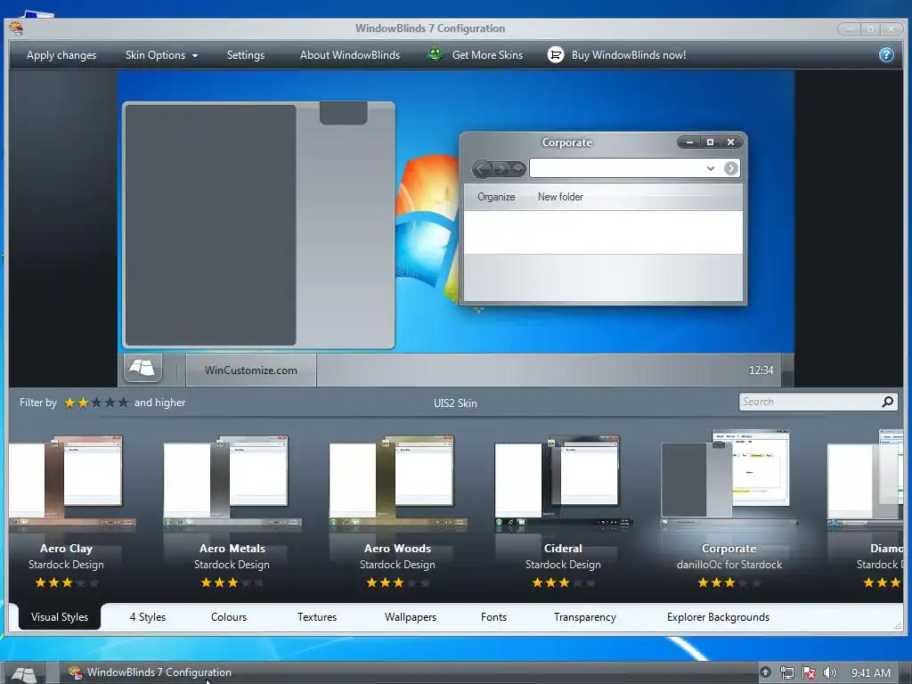The width and height of the screenshot is (912, 684).
Task: Click the WindowBlinds app icon in title bar
Action: click(x=16, y=28)
